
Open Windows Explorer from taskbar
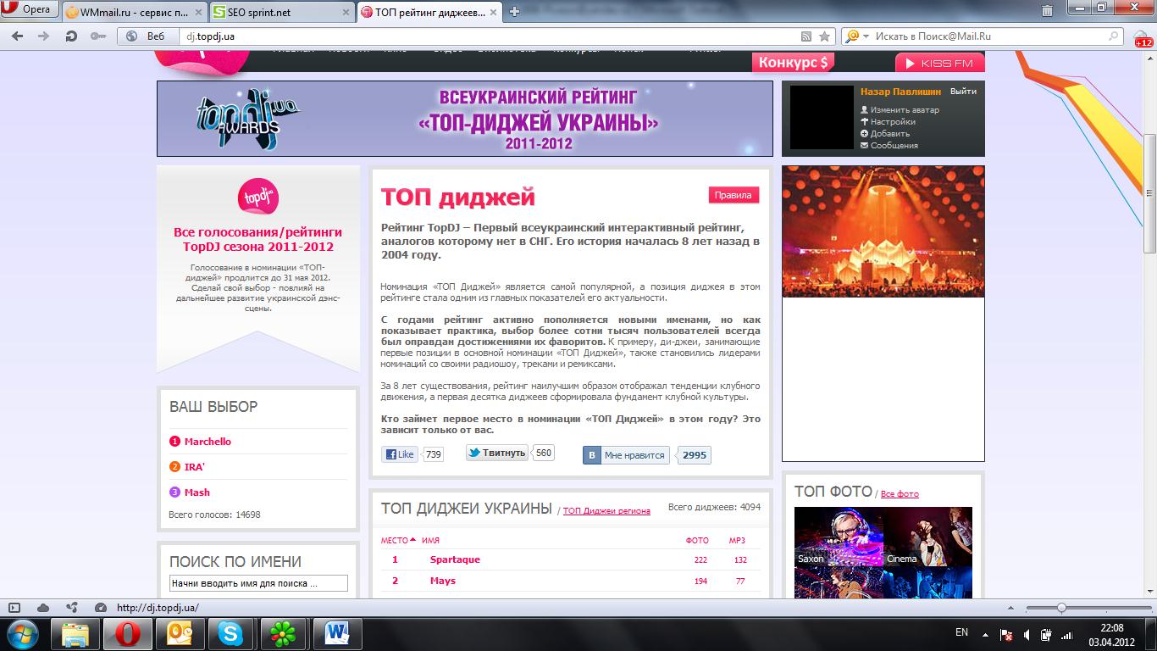tap(76, 634)
